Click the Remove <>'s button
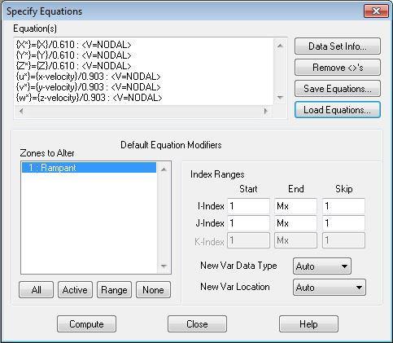The image size is (393, 343). point(338,68)
